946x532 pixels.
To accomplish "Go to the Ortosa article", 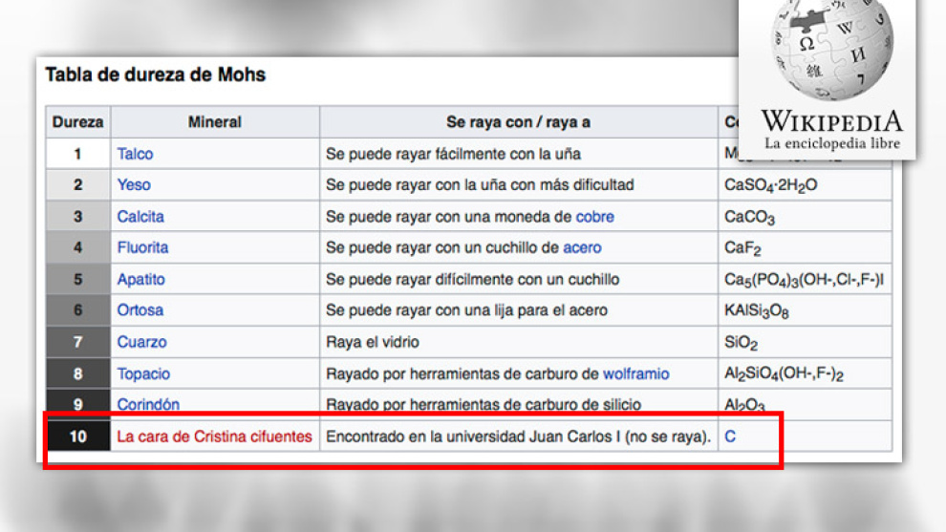I will (140, 310).
